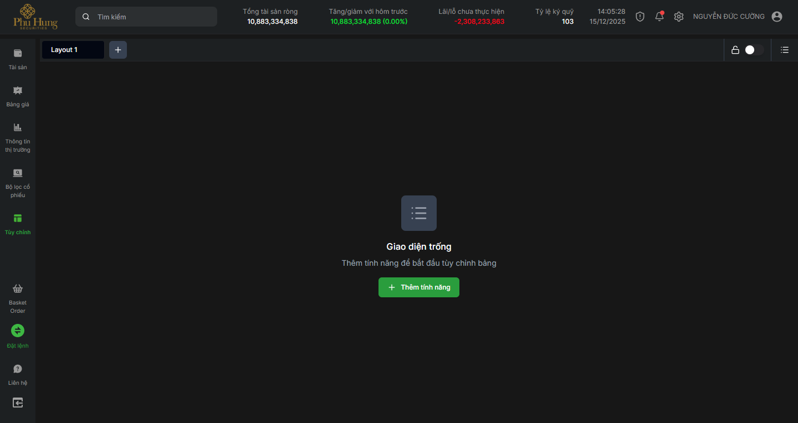
Task: Add a new layout tab with plus button
Action: (x=118, y=50)
